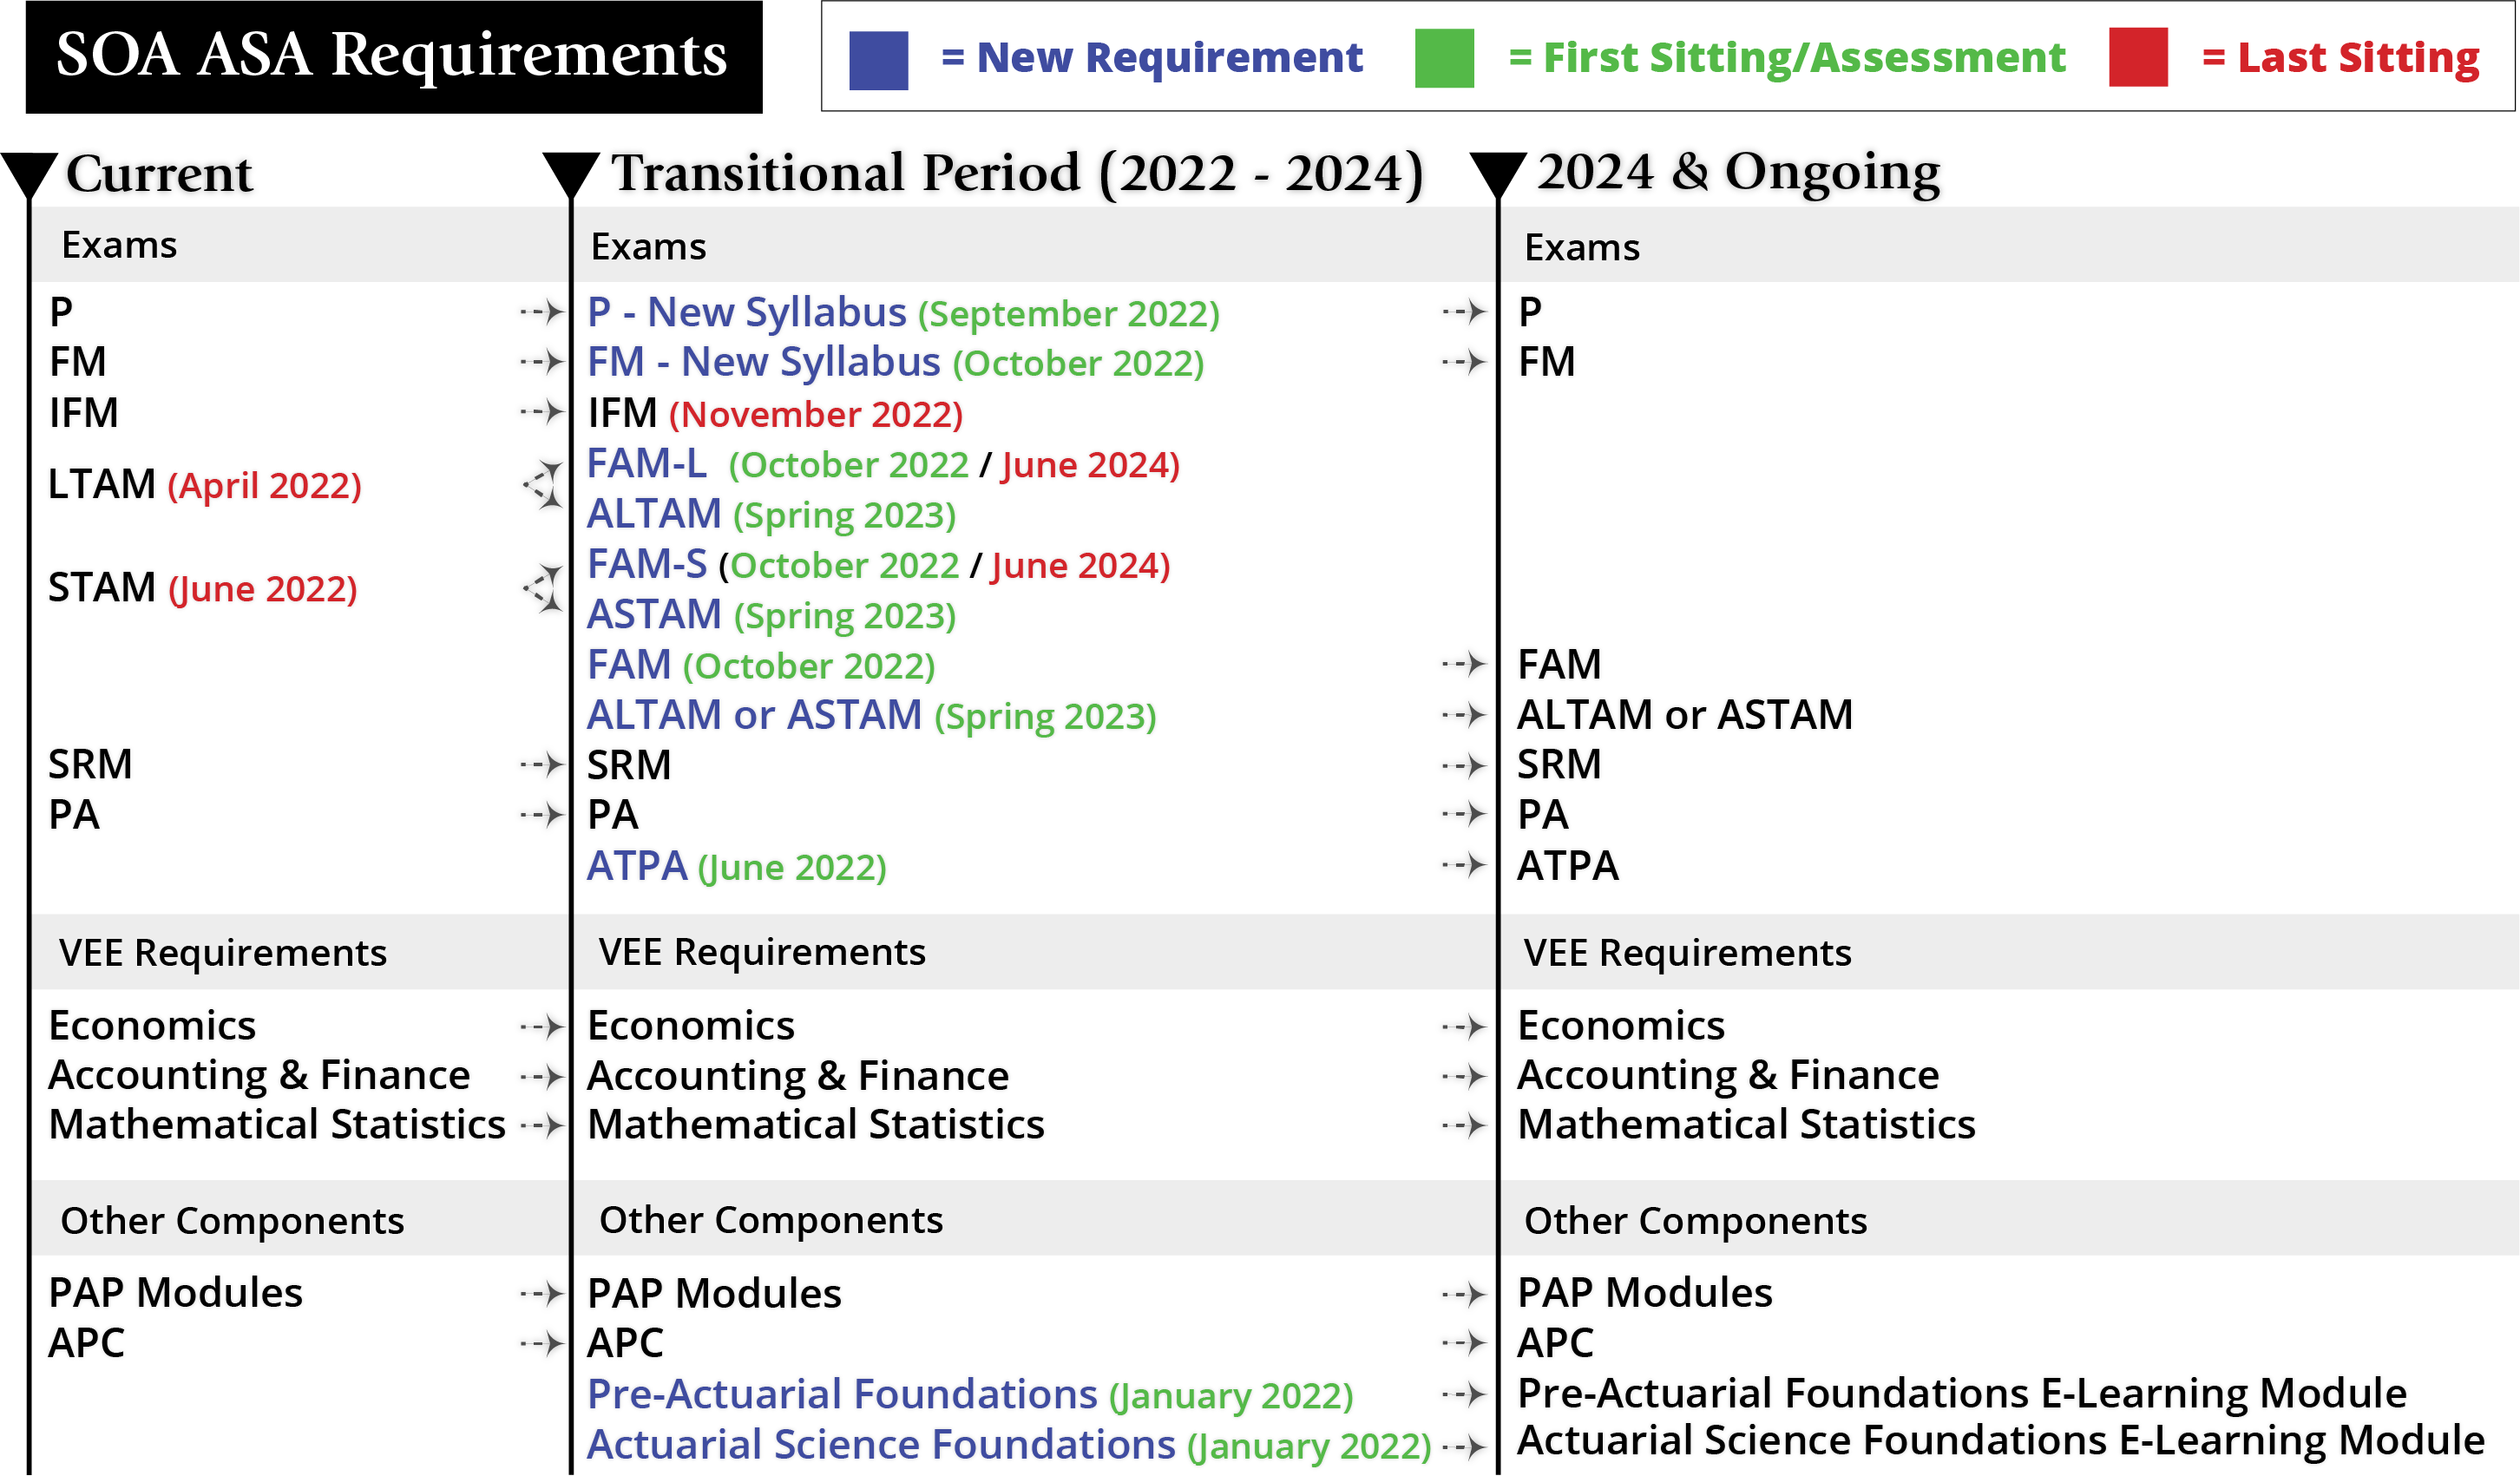Click the arrow right of FAM (October 2022)

(1464, 664)
